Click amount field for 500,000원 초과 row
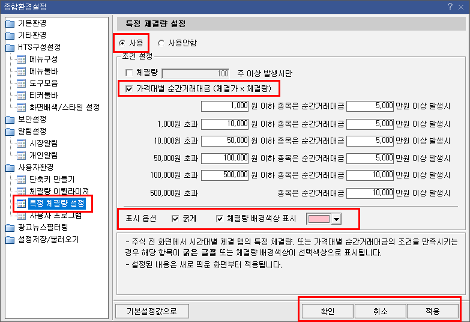Image resolution: width=470 pixels, height=322 pixels. [370, 193]
